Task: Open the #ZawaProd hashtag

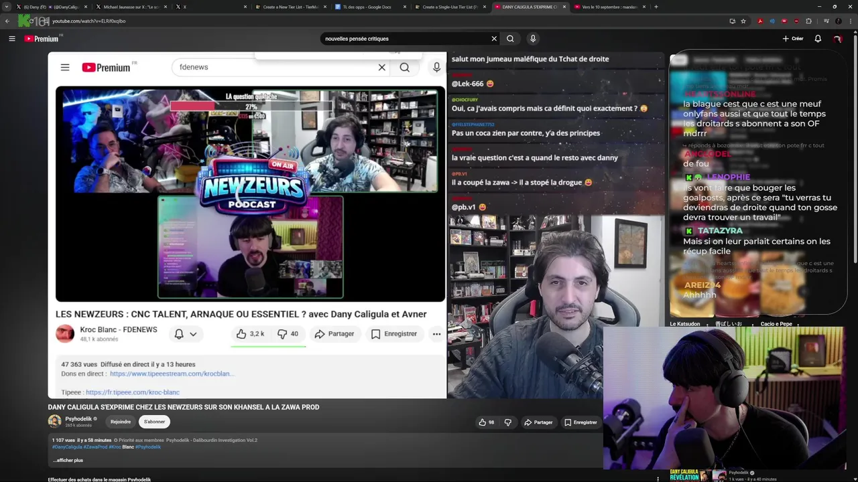Action: pos(95,447)
